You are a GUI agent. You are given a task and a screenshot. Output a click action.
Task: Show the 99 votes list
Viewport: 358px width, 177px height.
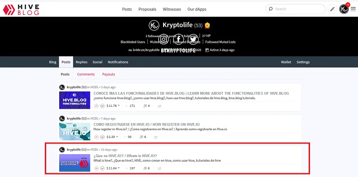(x=127, y=137)
